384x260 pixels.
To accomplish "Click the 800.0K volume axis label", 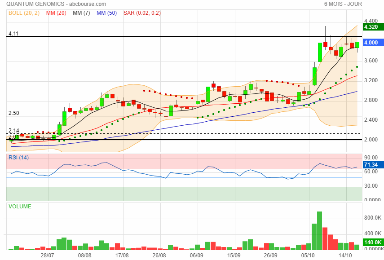I will [373, 218].
